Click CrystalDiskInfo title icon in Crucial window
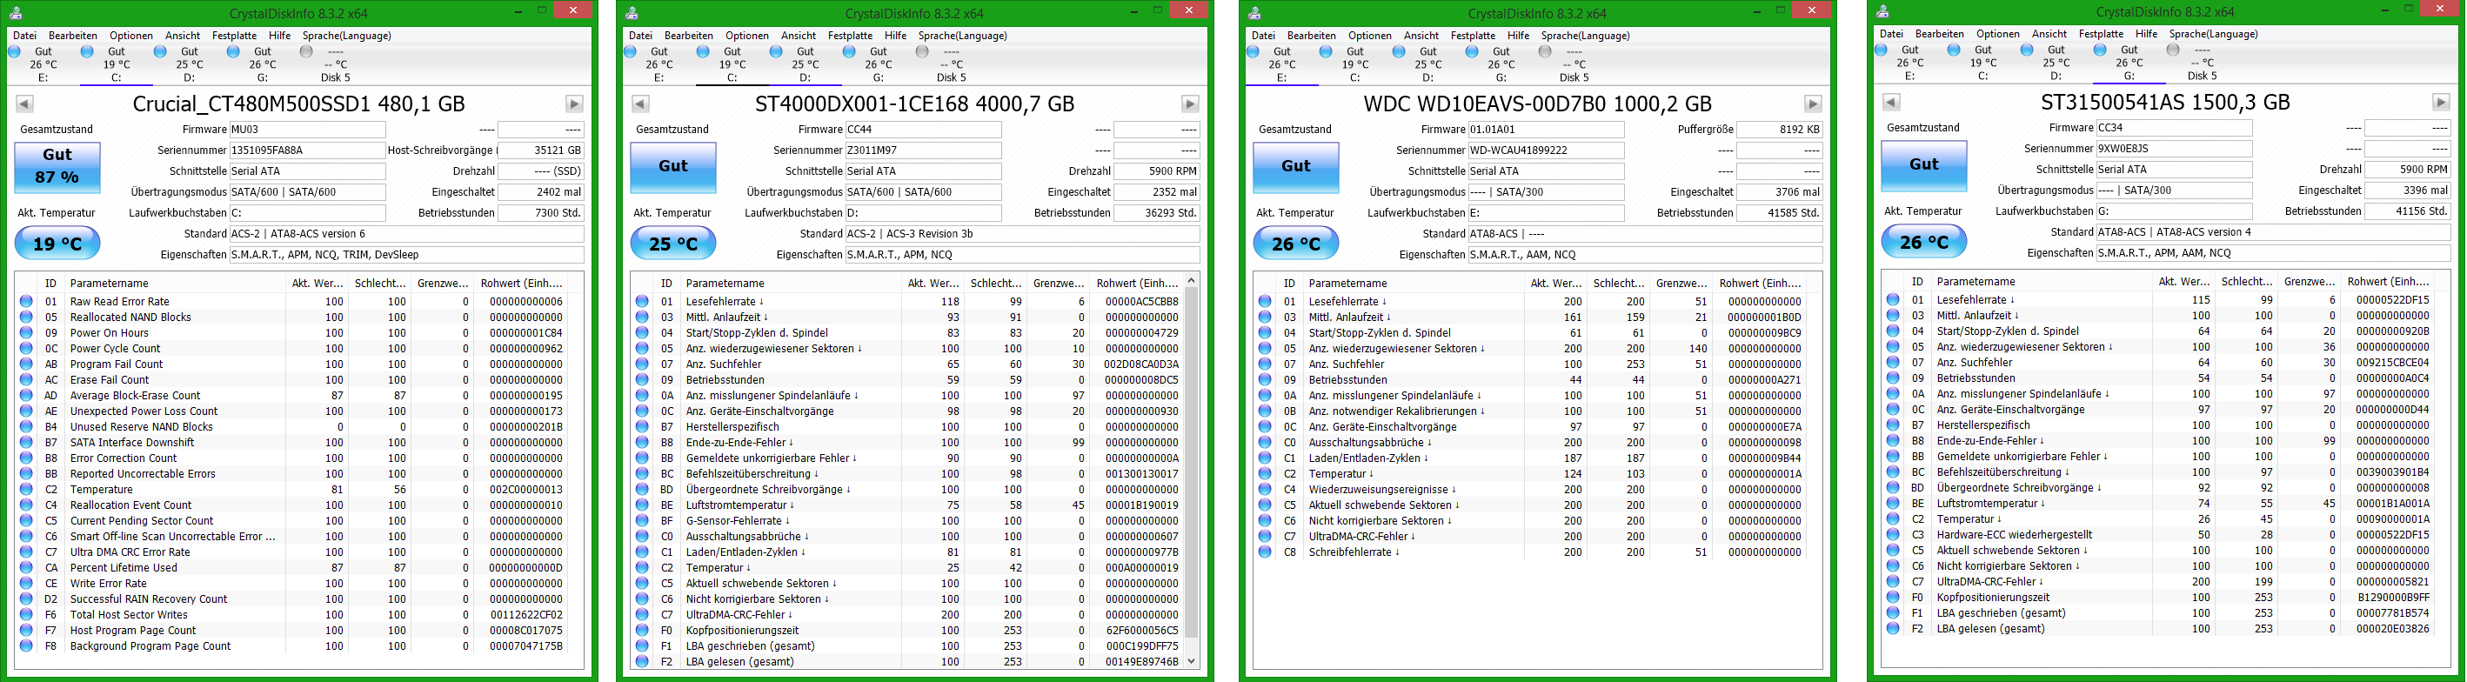 tap(16, 12)
